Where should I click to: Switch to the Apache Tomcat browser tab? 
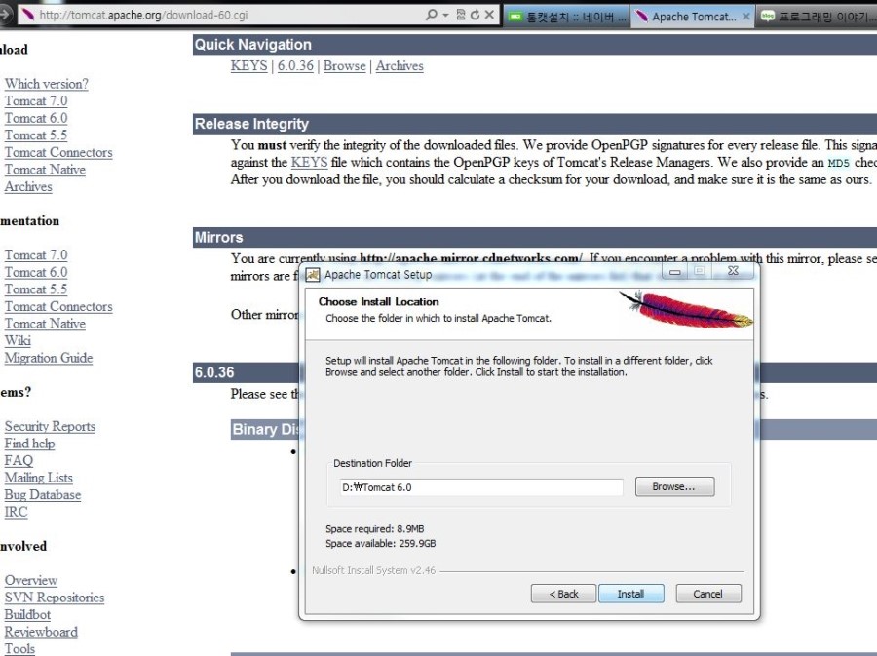[693, 17]
